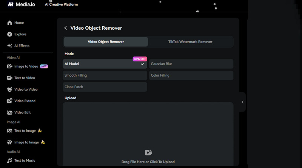Open Text to Image tool

tap(25, 131)
